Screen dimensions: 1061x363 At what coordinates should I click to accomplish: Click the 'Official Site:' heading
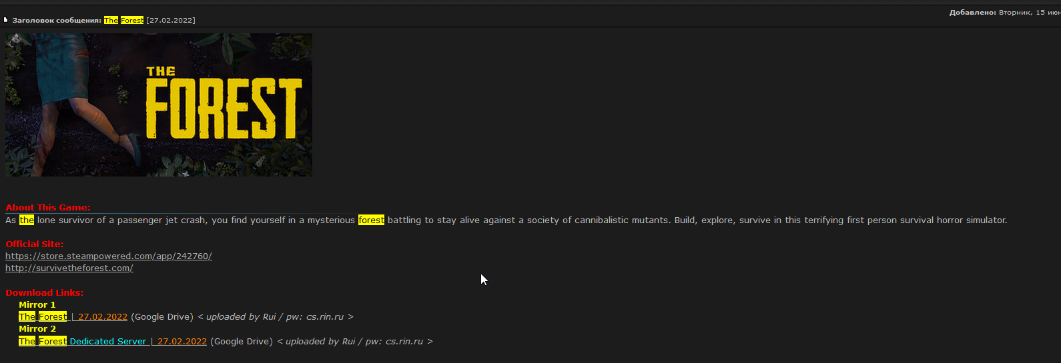(x=35, y=244)
